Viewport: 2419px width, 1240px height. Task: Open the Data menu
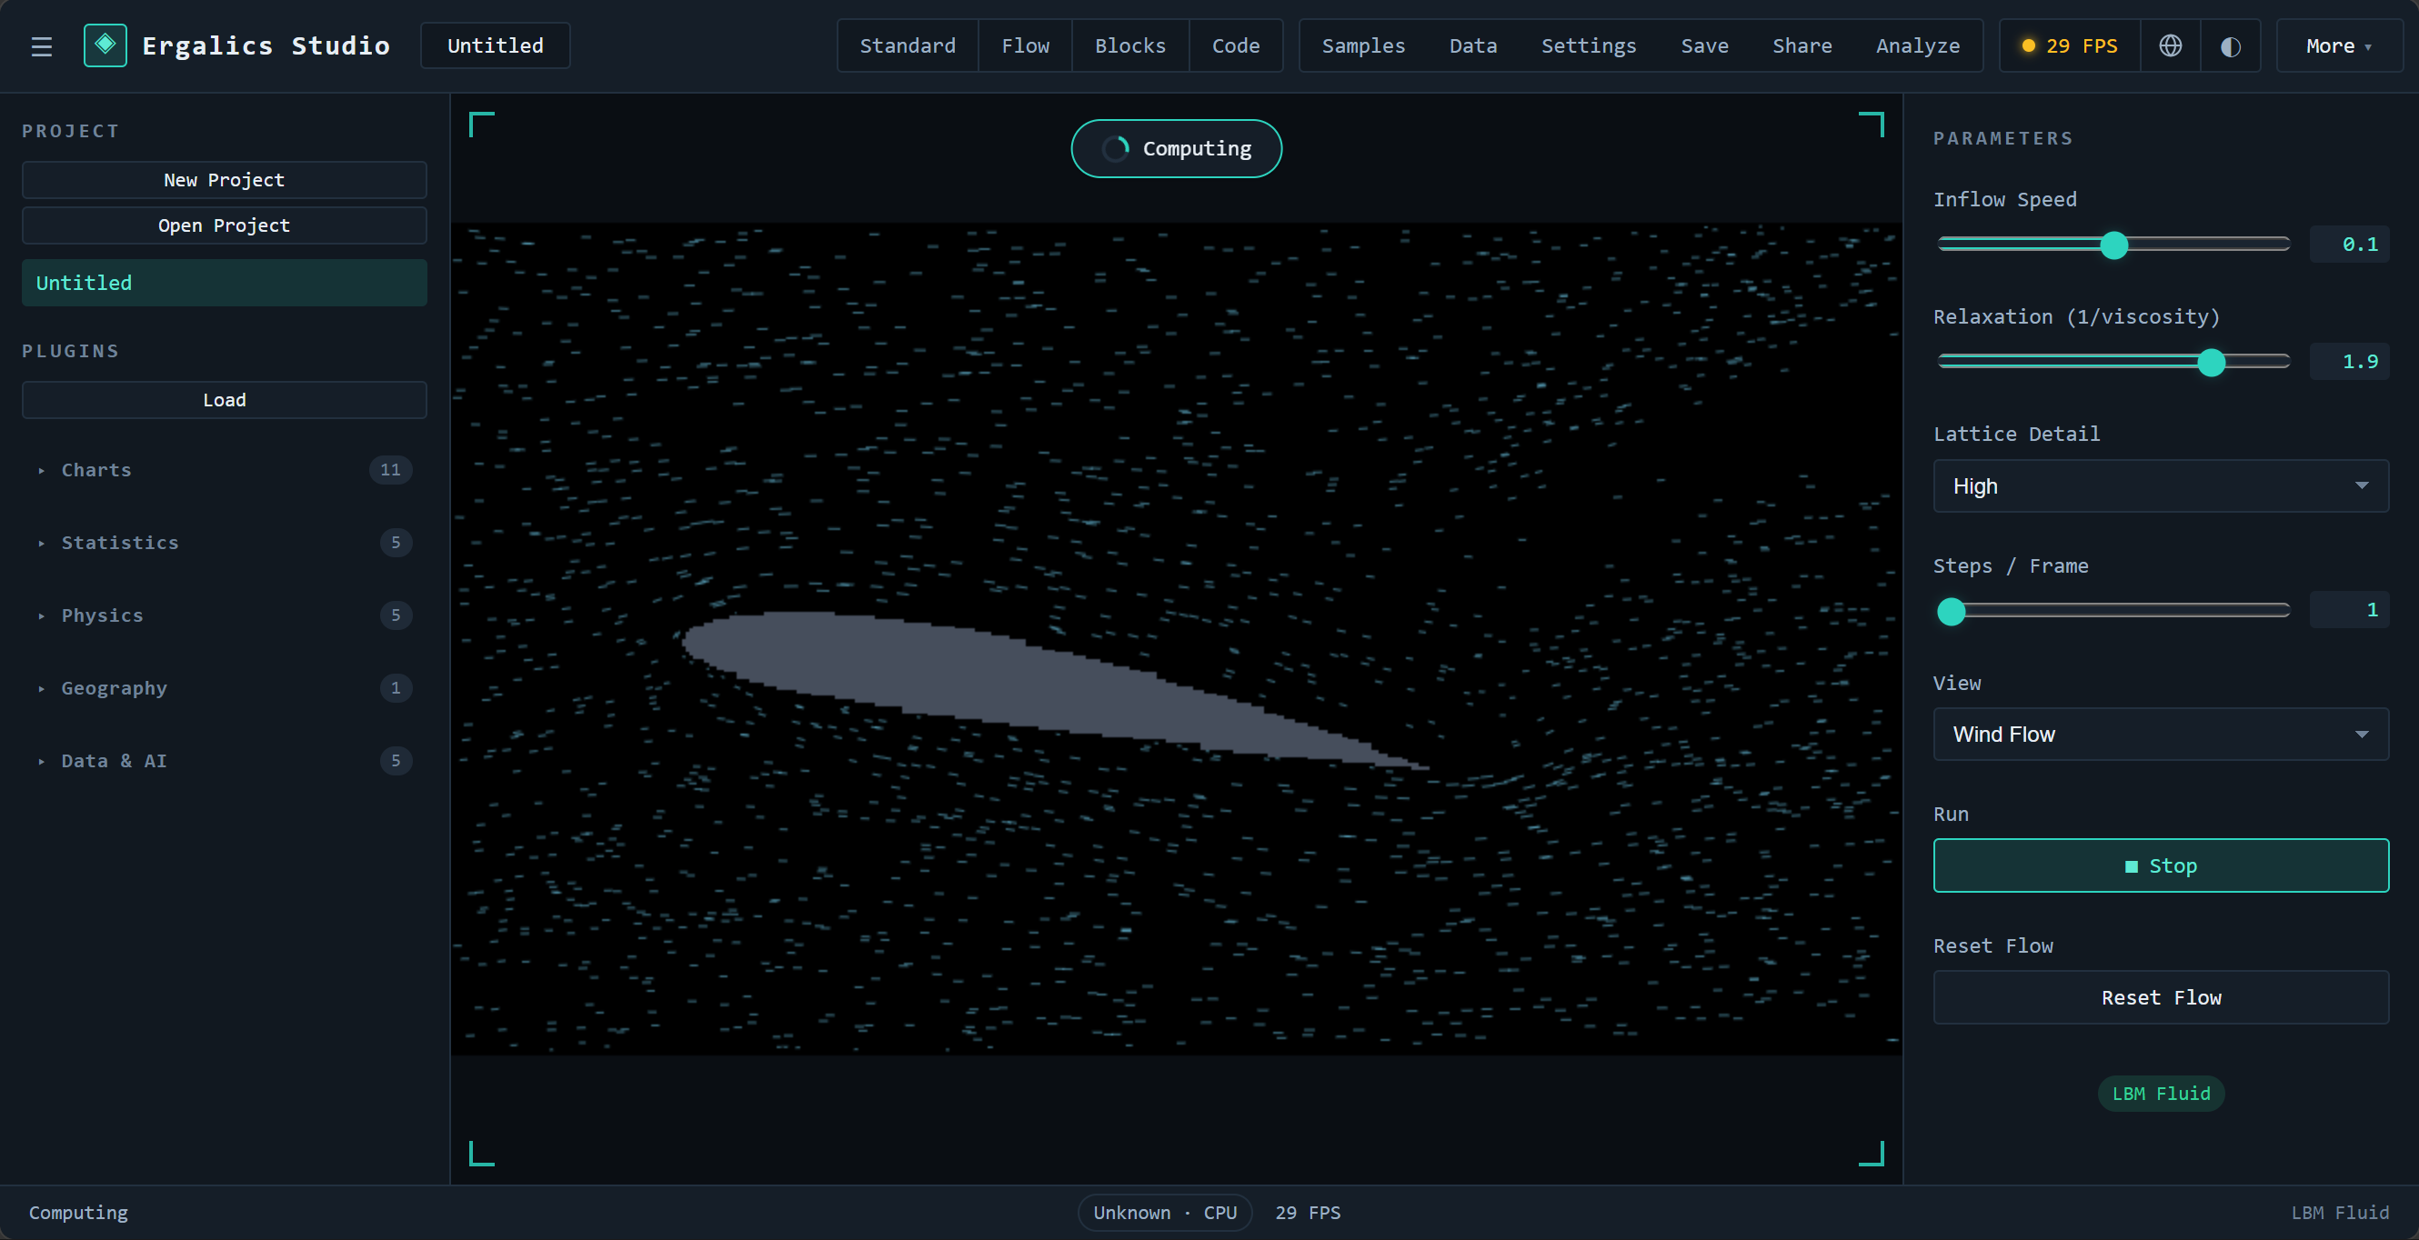(x=1472, y=45)
